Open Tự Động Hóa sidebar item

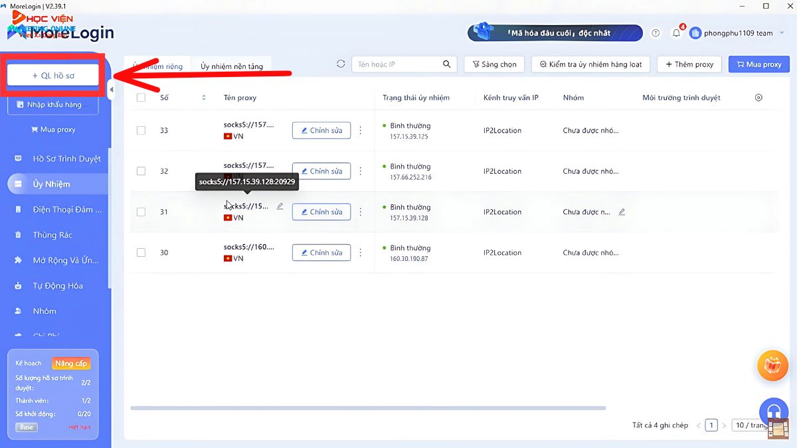pos(58,285)
